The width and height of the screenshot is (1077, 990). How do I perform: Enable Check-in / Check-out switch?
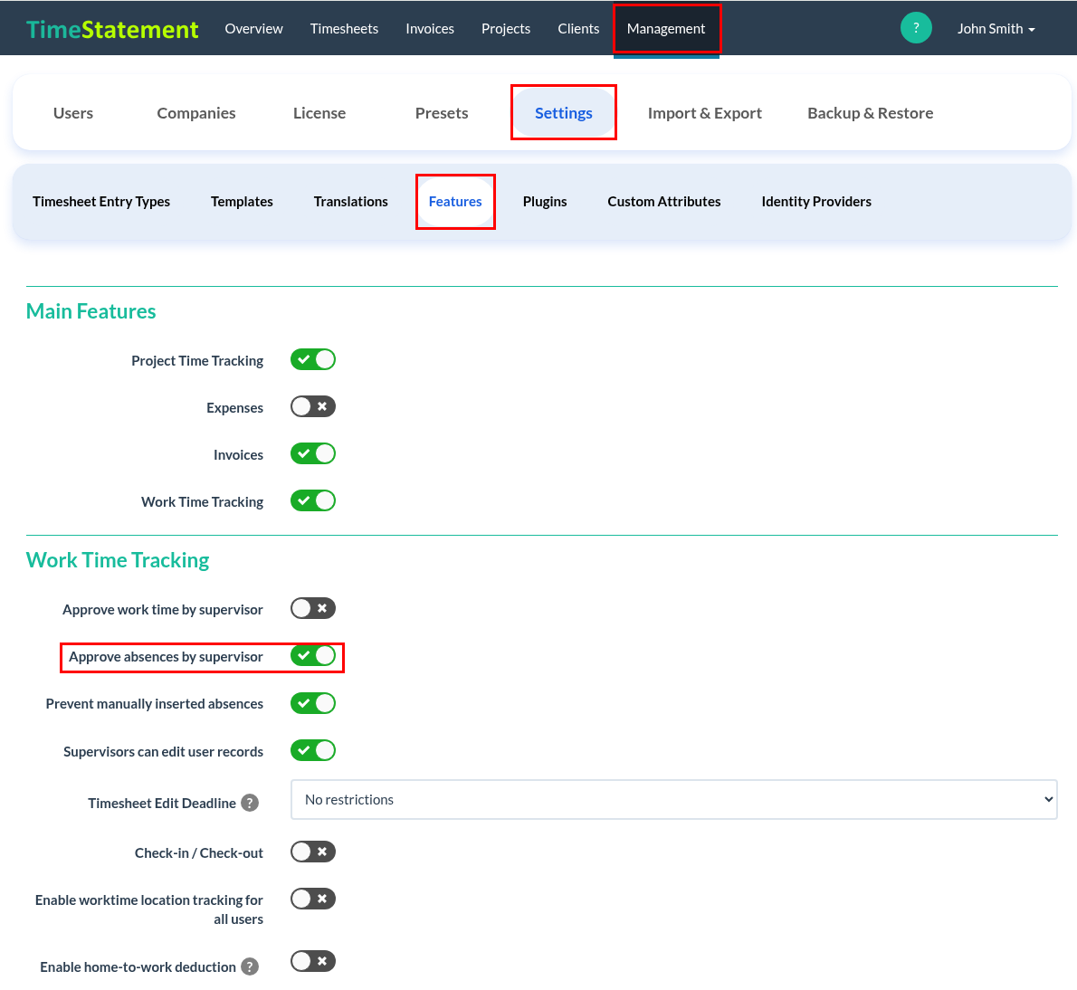[x=312, y=852]
